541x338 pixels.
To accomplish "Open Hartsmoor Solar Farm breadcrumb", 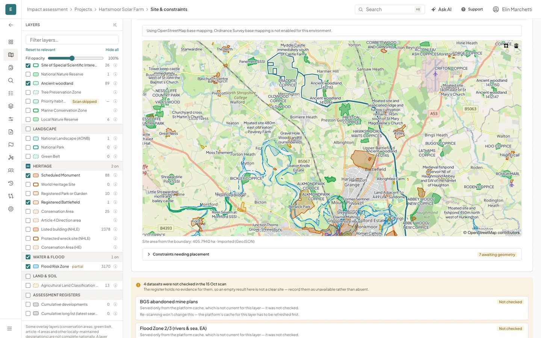I will [x=121, y=9].
